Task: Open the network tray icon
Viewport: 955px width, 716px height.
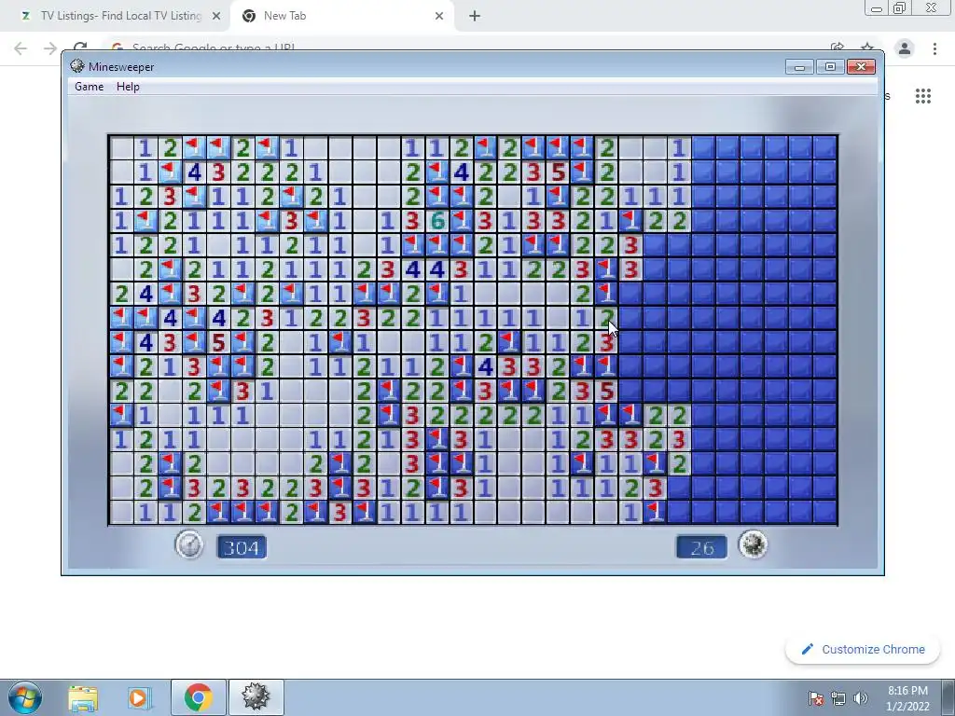Action: pyautogui.click(x=838, y=698)
